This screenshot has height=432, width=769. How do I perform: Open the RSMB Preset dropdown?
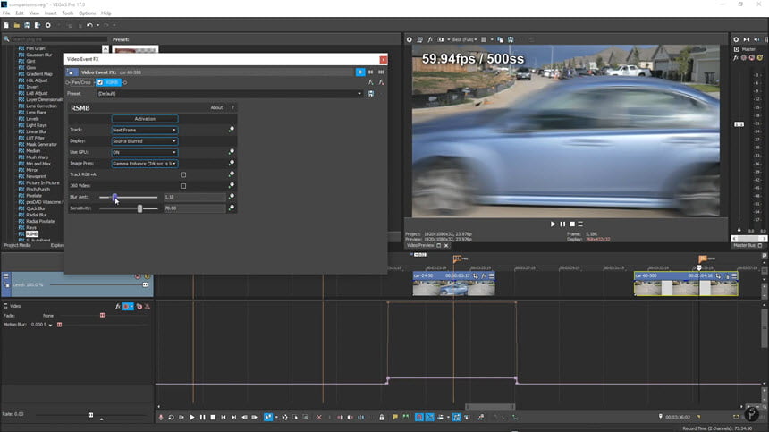(230, 94)
